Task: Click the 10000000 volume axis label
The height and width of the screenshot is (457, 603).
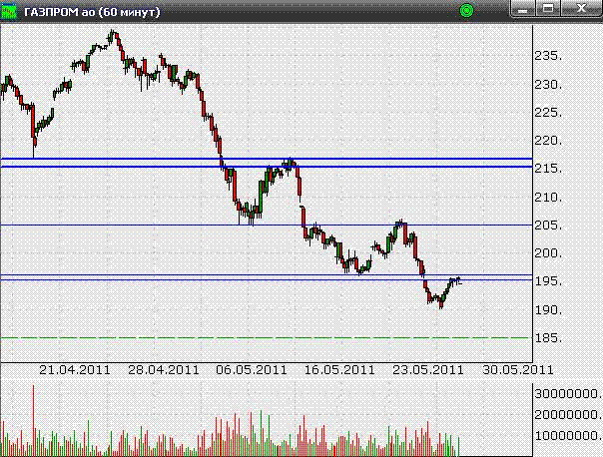Action: click(568, 435)
